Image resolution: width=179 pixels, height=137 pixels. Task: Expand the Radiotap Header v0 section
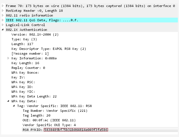[x=3, y=11]
